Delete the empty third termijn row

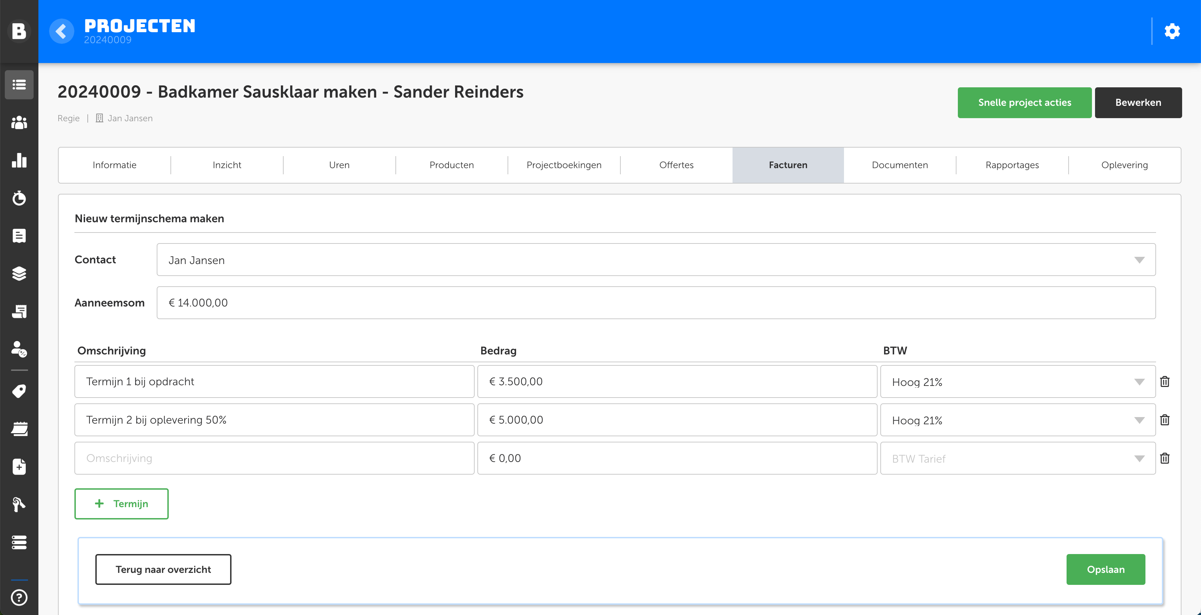click(1165, 458)
